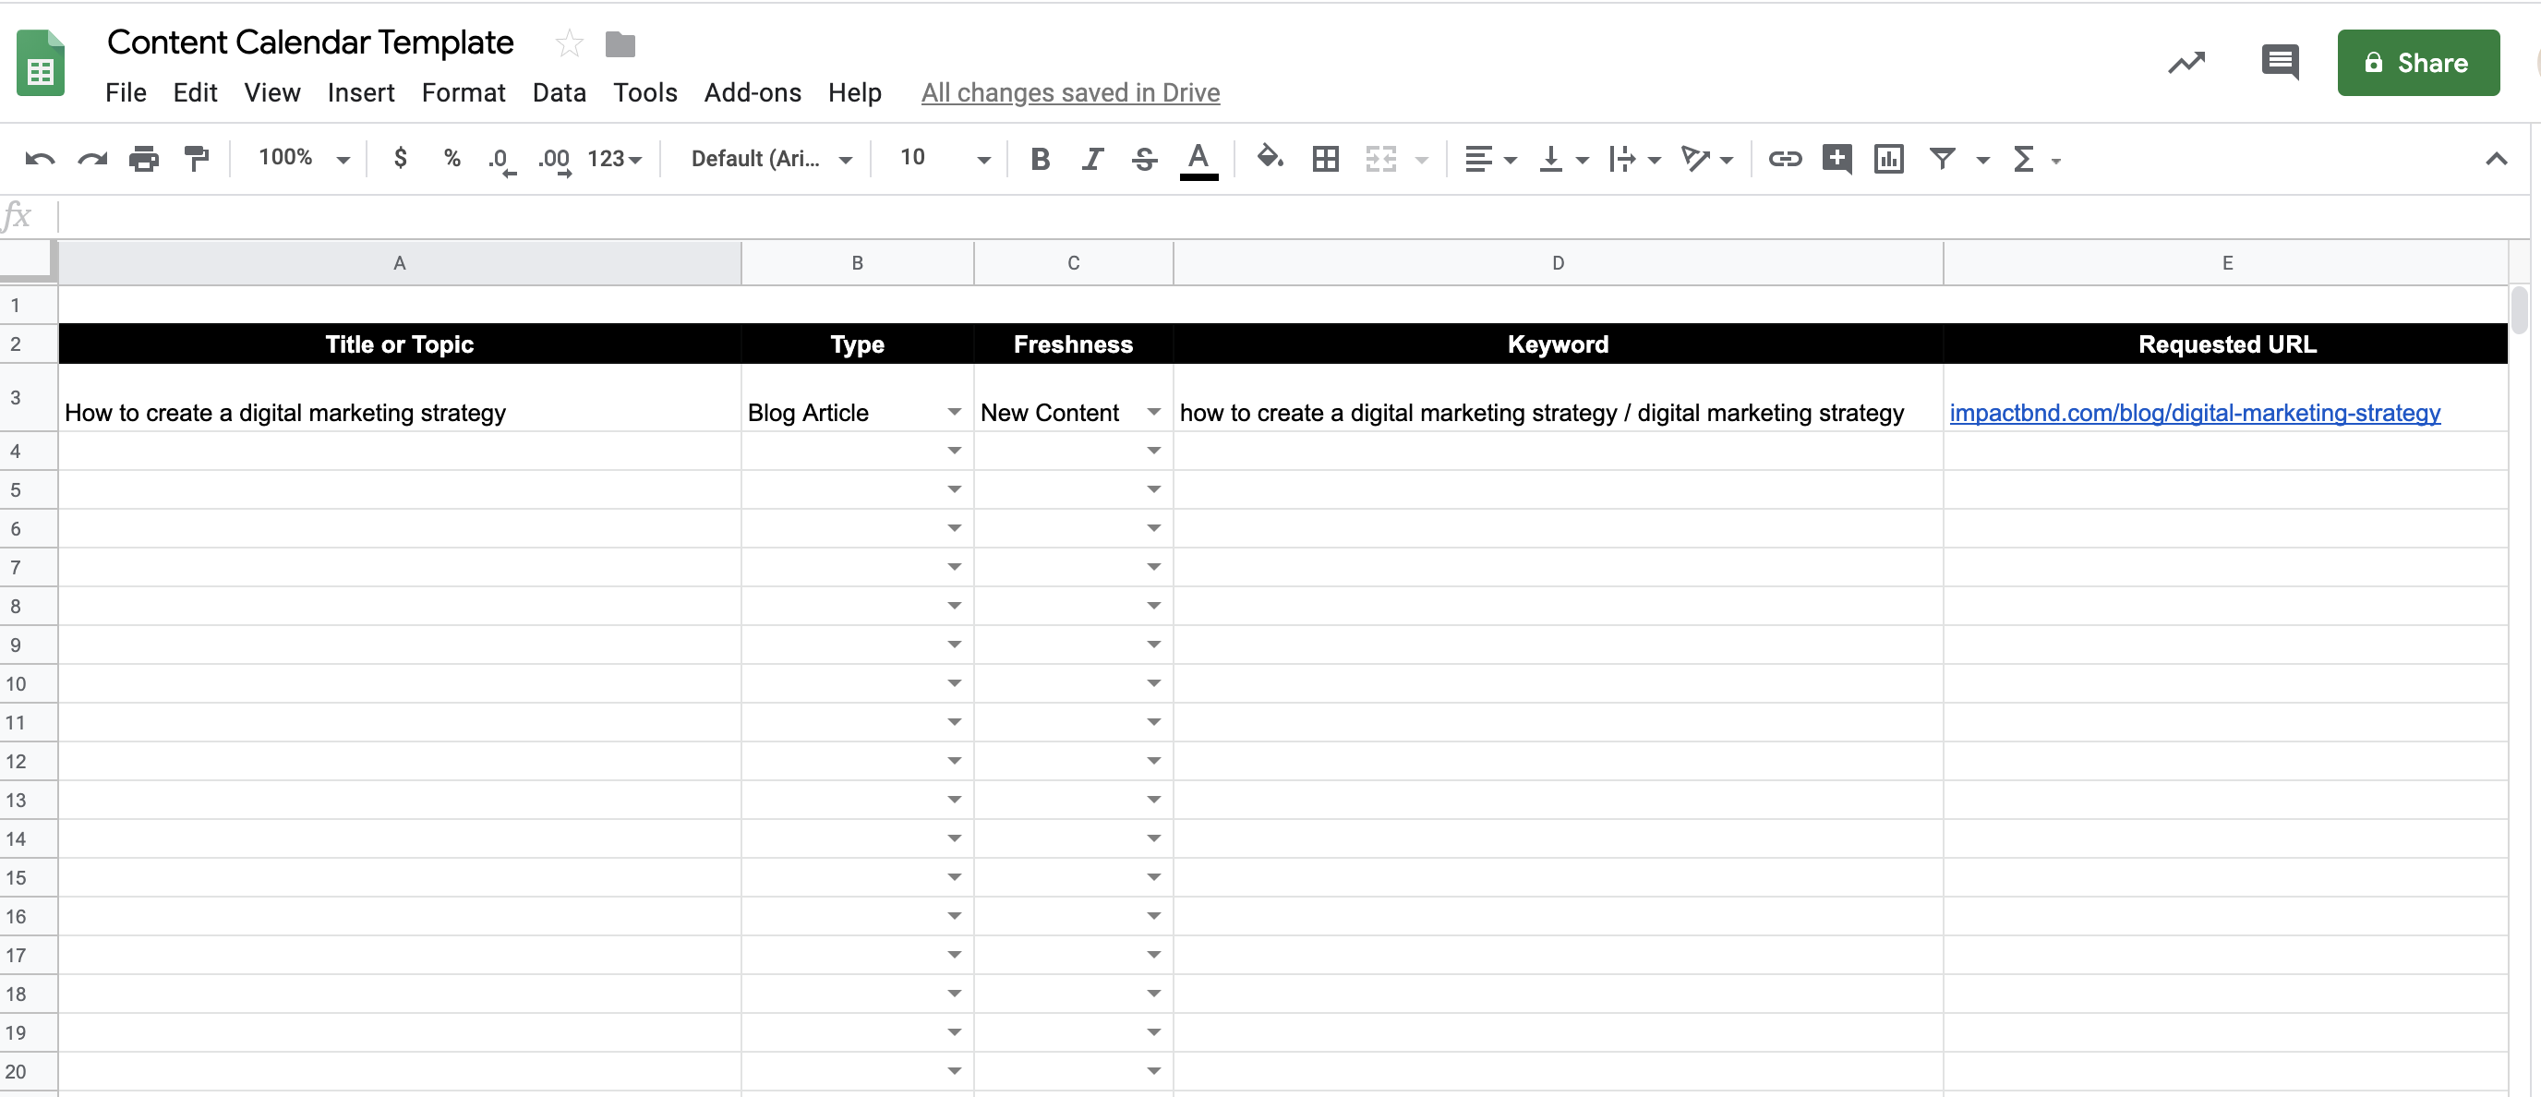Open the Freshness dropdown arrow in row 10
This screenshot has width=2541, height=1097.
(x=1153, y=683)
